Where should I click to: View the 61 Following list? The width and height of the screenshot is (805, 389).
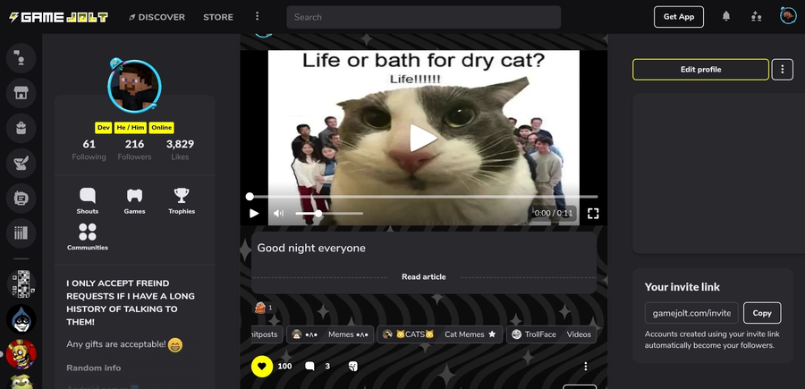(89, 150)
